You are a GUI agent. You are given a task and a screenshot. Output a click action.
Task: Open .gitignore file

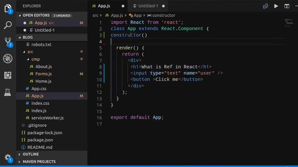(x=37, y=125)
